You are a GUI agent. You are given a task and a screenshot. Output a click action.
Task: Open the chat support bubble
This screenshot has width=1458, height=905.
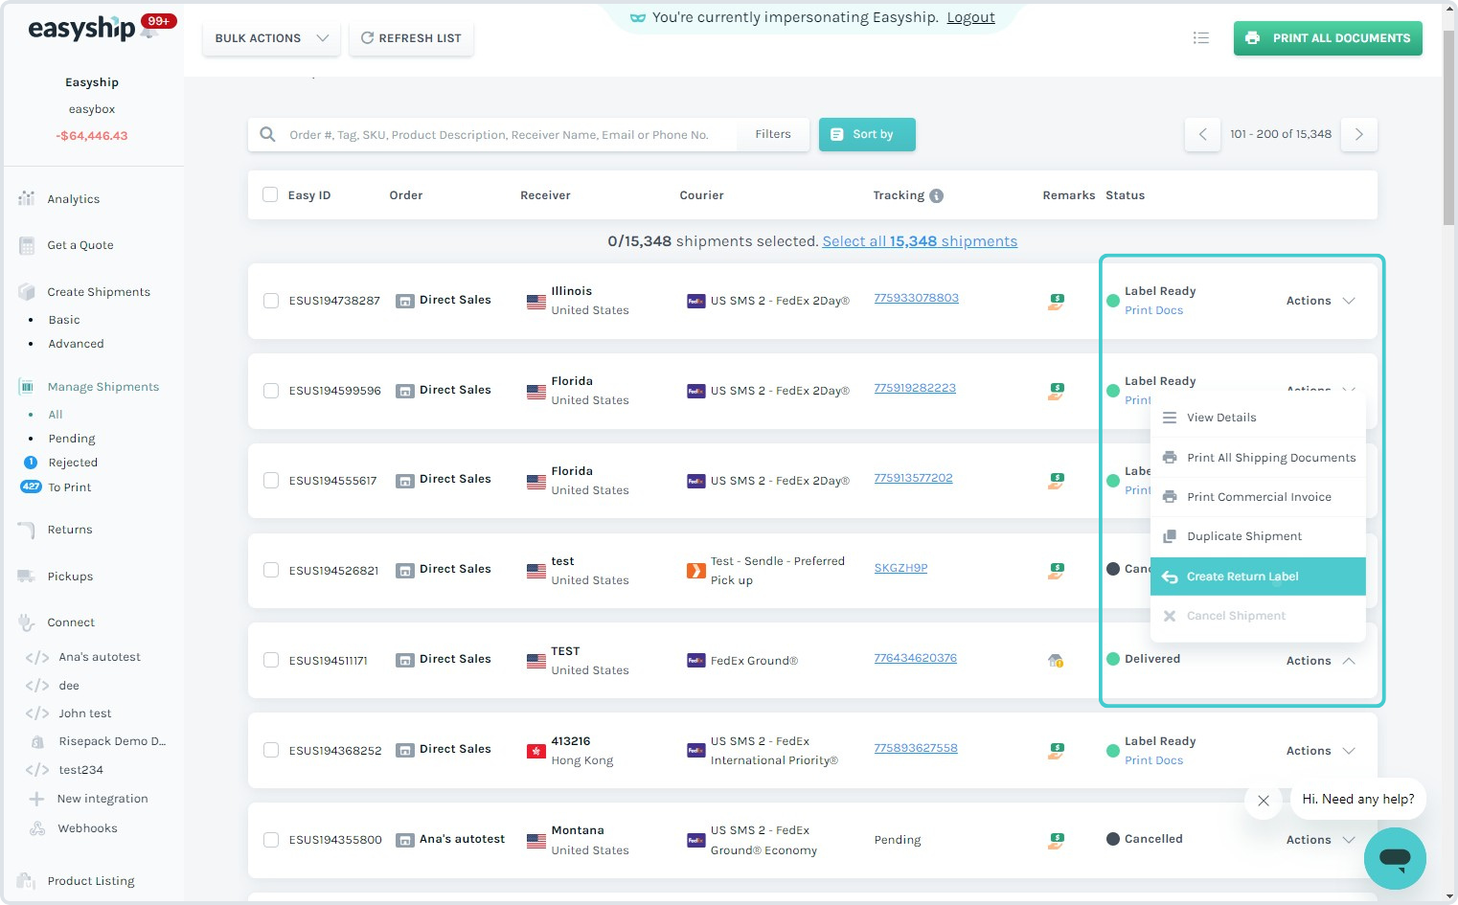tap(1394, 857)
